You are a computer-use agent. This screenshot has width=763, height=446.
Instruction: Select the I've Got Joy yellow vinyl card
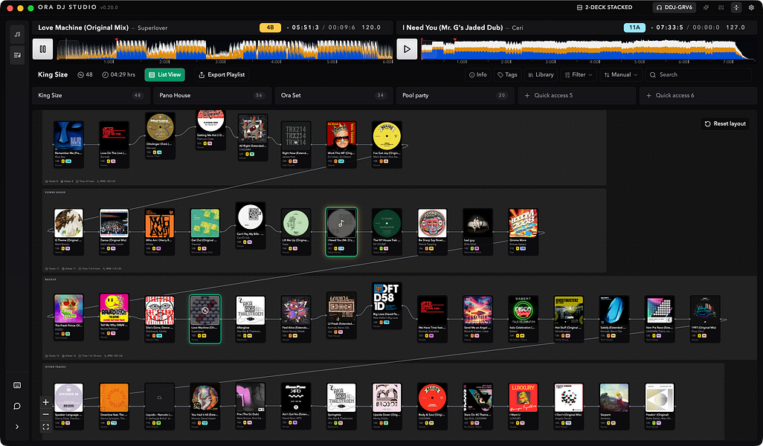(x=387, y=144)
